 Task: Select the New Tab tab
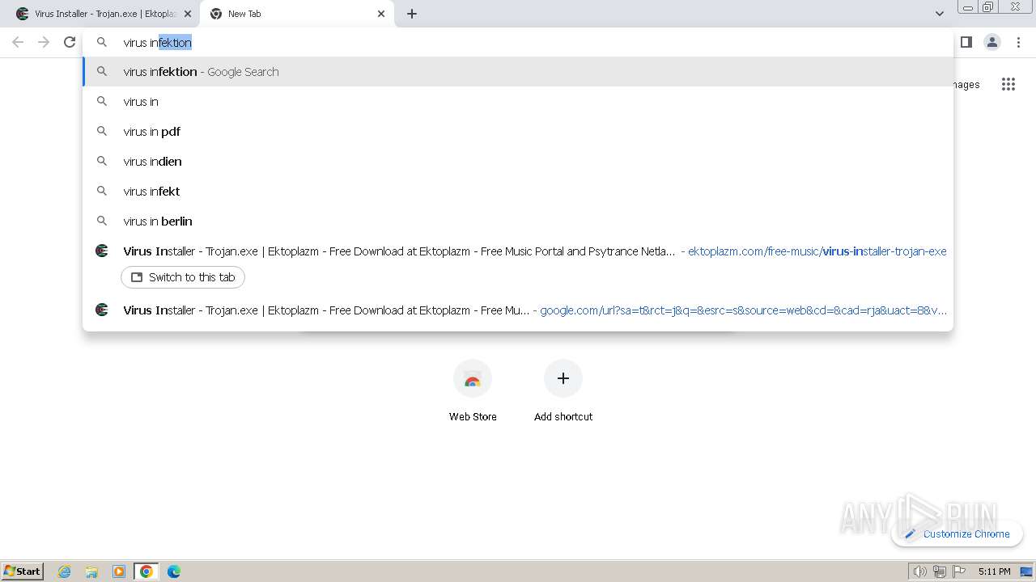tap(297, 14)
